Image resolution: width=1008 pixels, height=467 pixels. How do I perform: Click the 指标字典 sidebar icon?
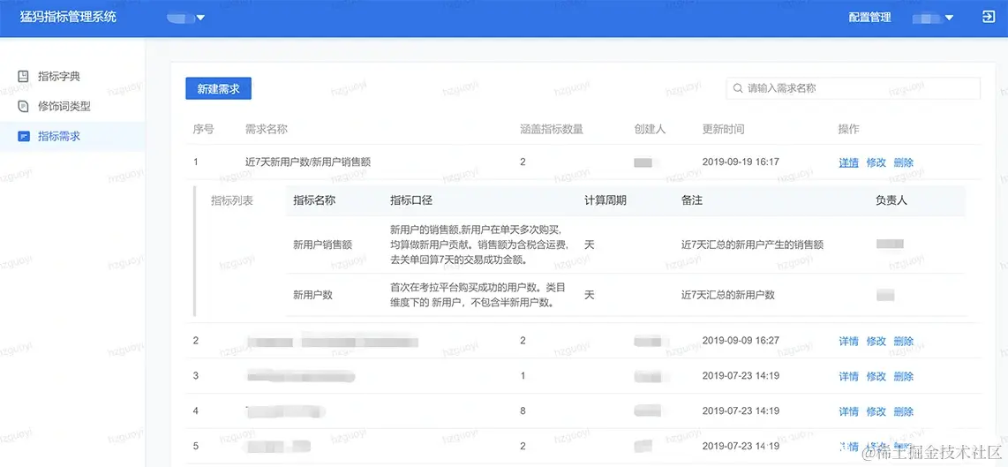[x=24, y=77]
